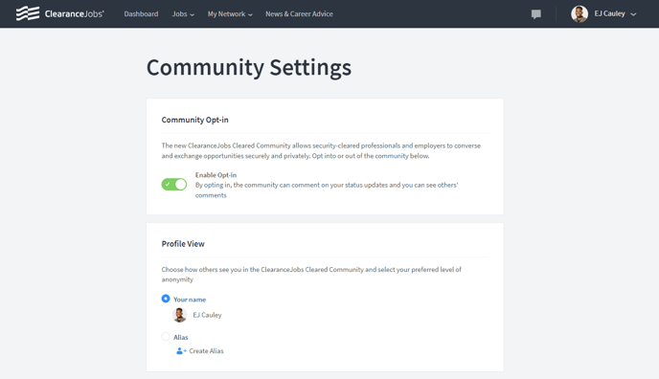Screen dimensions: 659x379
Task: Click the Enable Opt-in label
Action: pyautogui.click(x=216, y=175)
